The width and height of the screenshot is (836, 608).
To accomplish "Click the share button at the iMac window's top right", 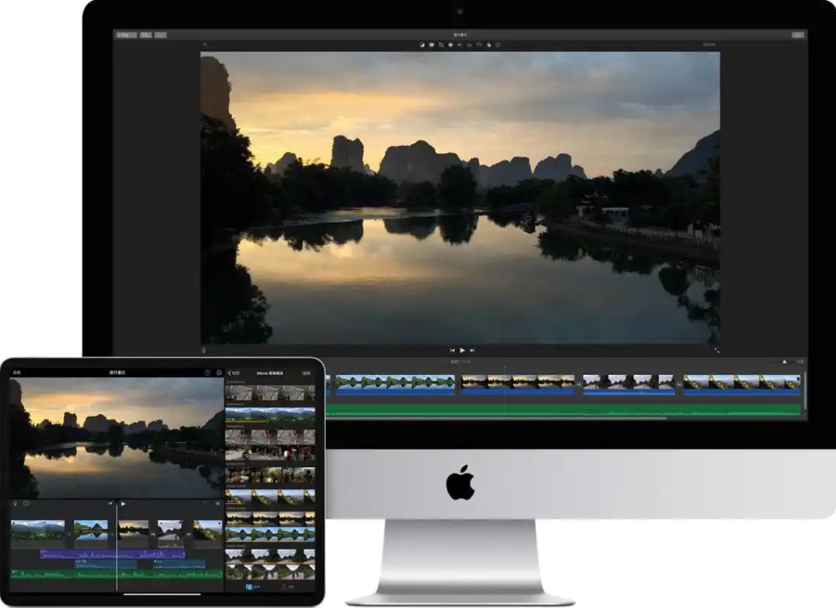I will coord(798,35).
